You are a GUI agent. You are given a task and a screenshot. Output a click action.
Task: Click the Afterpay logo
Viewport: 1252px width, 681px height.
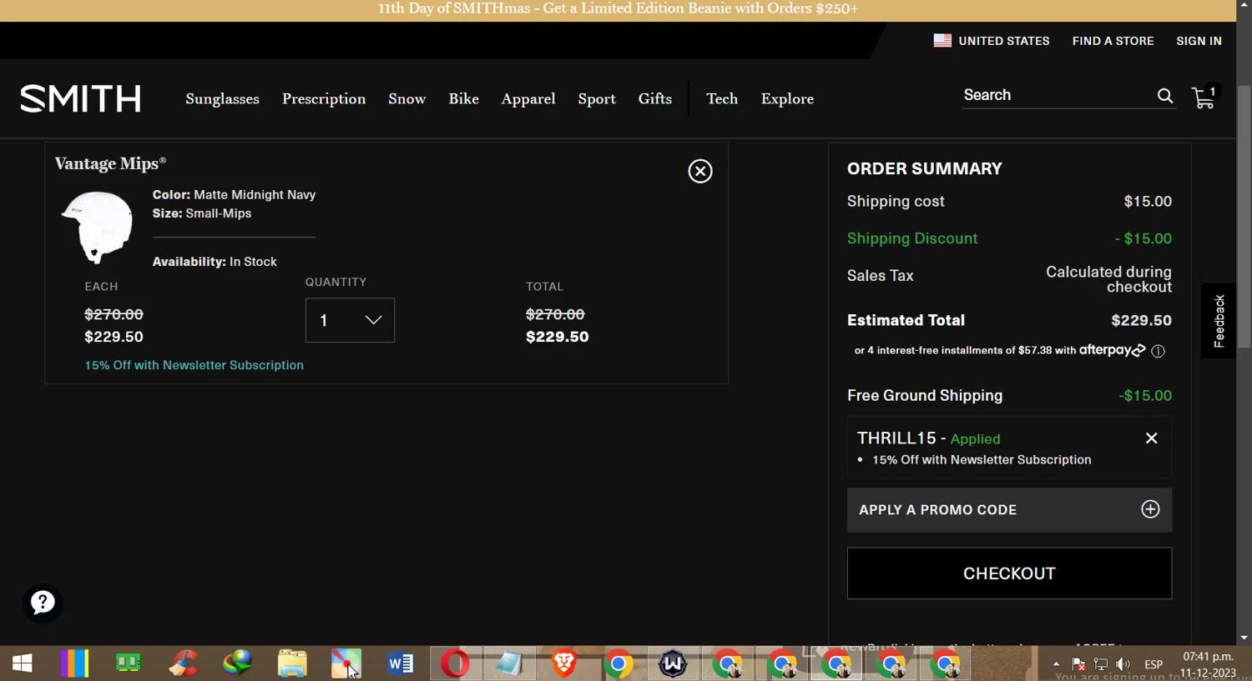click(x=1112, y=350)
